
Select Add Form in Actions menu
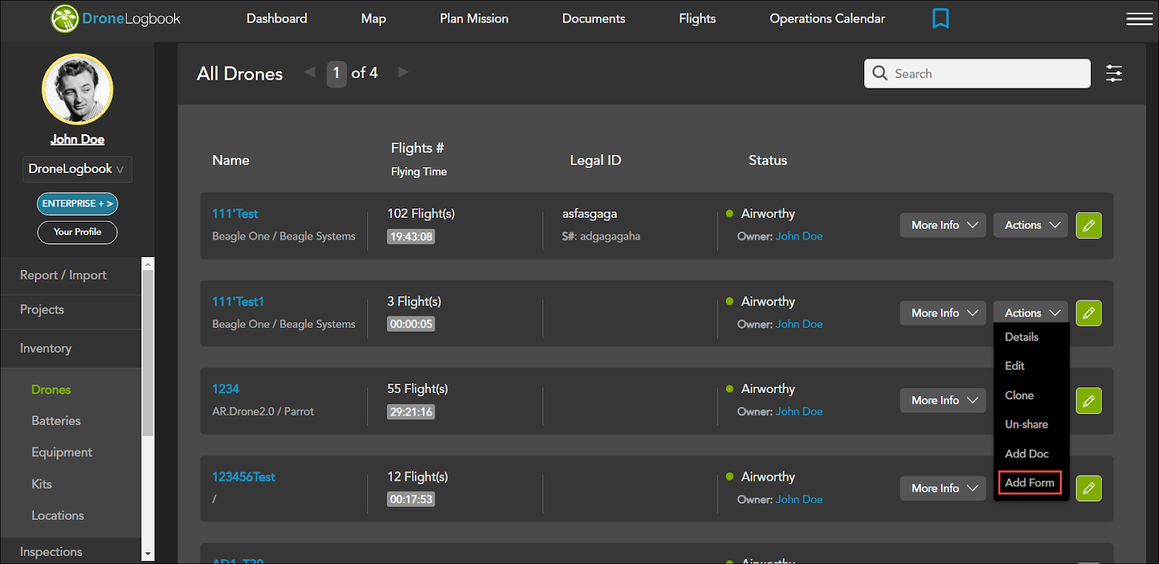(1029, 482)
